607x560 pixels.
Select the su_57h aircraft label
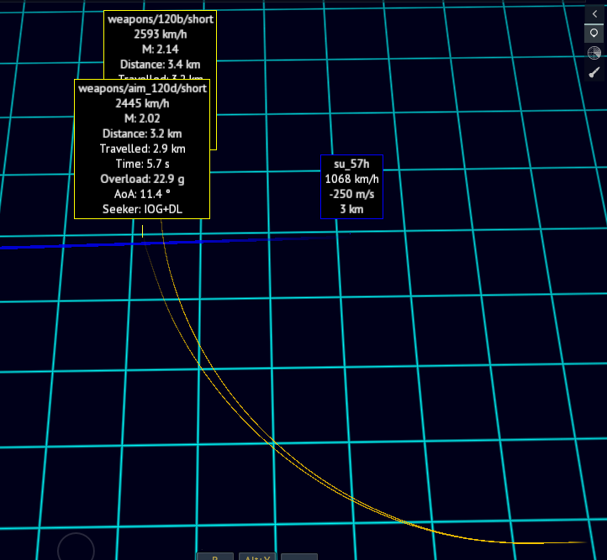pos(351,163)
